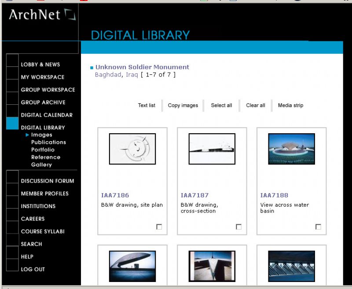Image resolution: width=352 pixels, height=289 pixels.
Task: Tick checkbox for IAA7187 cross-section
Action: pos(238,227)
